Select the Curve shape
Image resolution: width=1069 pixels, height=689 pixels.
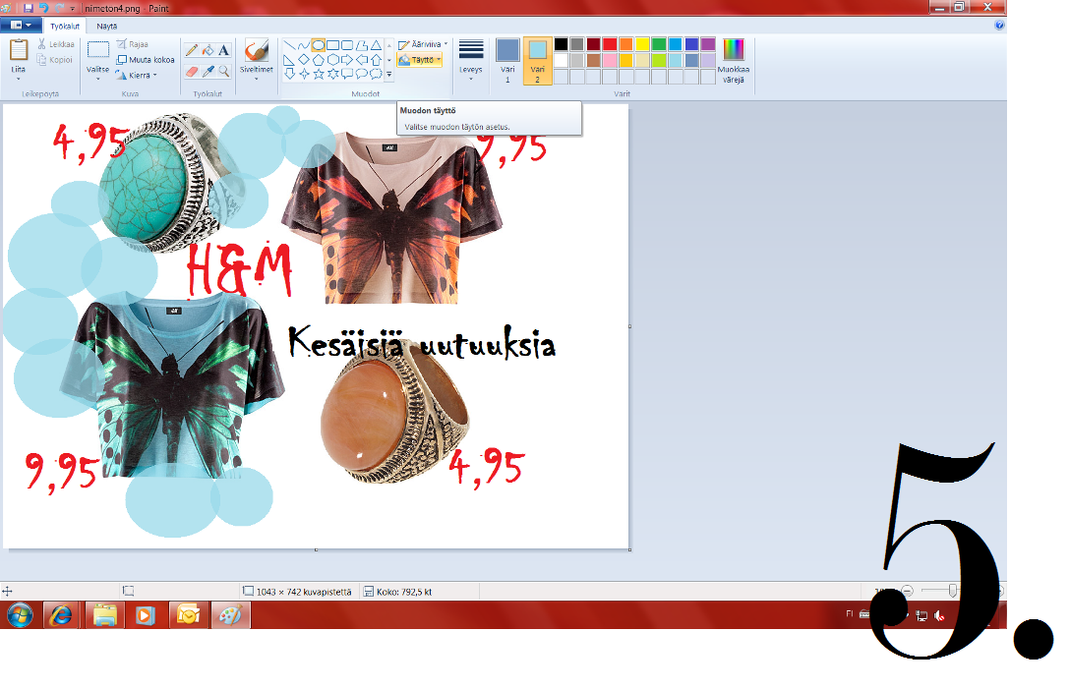[303, 45]
